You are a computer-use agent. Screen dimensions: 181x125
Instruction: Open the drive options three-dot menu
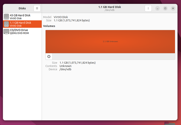coord(148,8)
